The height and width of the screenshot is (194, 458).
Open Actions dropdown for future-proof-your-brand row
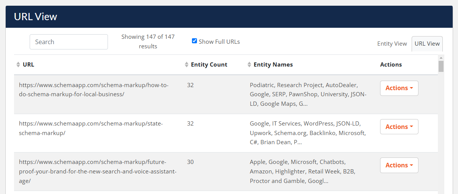pos(399,165)
